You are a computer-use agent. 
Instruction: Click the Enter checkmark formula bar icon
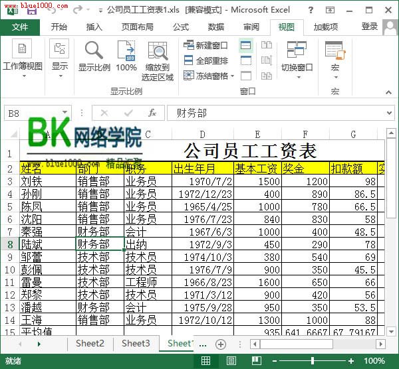pos(128,113)
